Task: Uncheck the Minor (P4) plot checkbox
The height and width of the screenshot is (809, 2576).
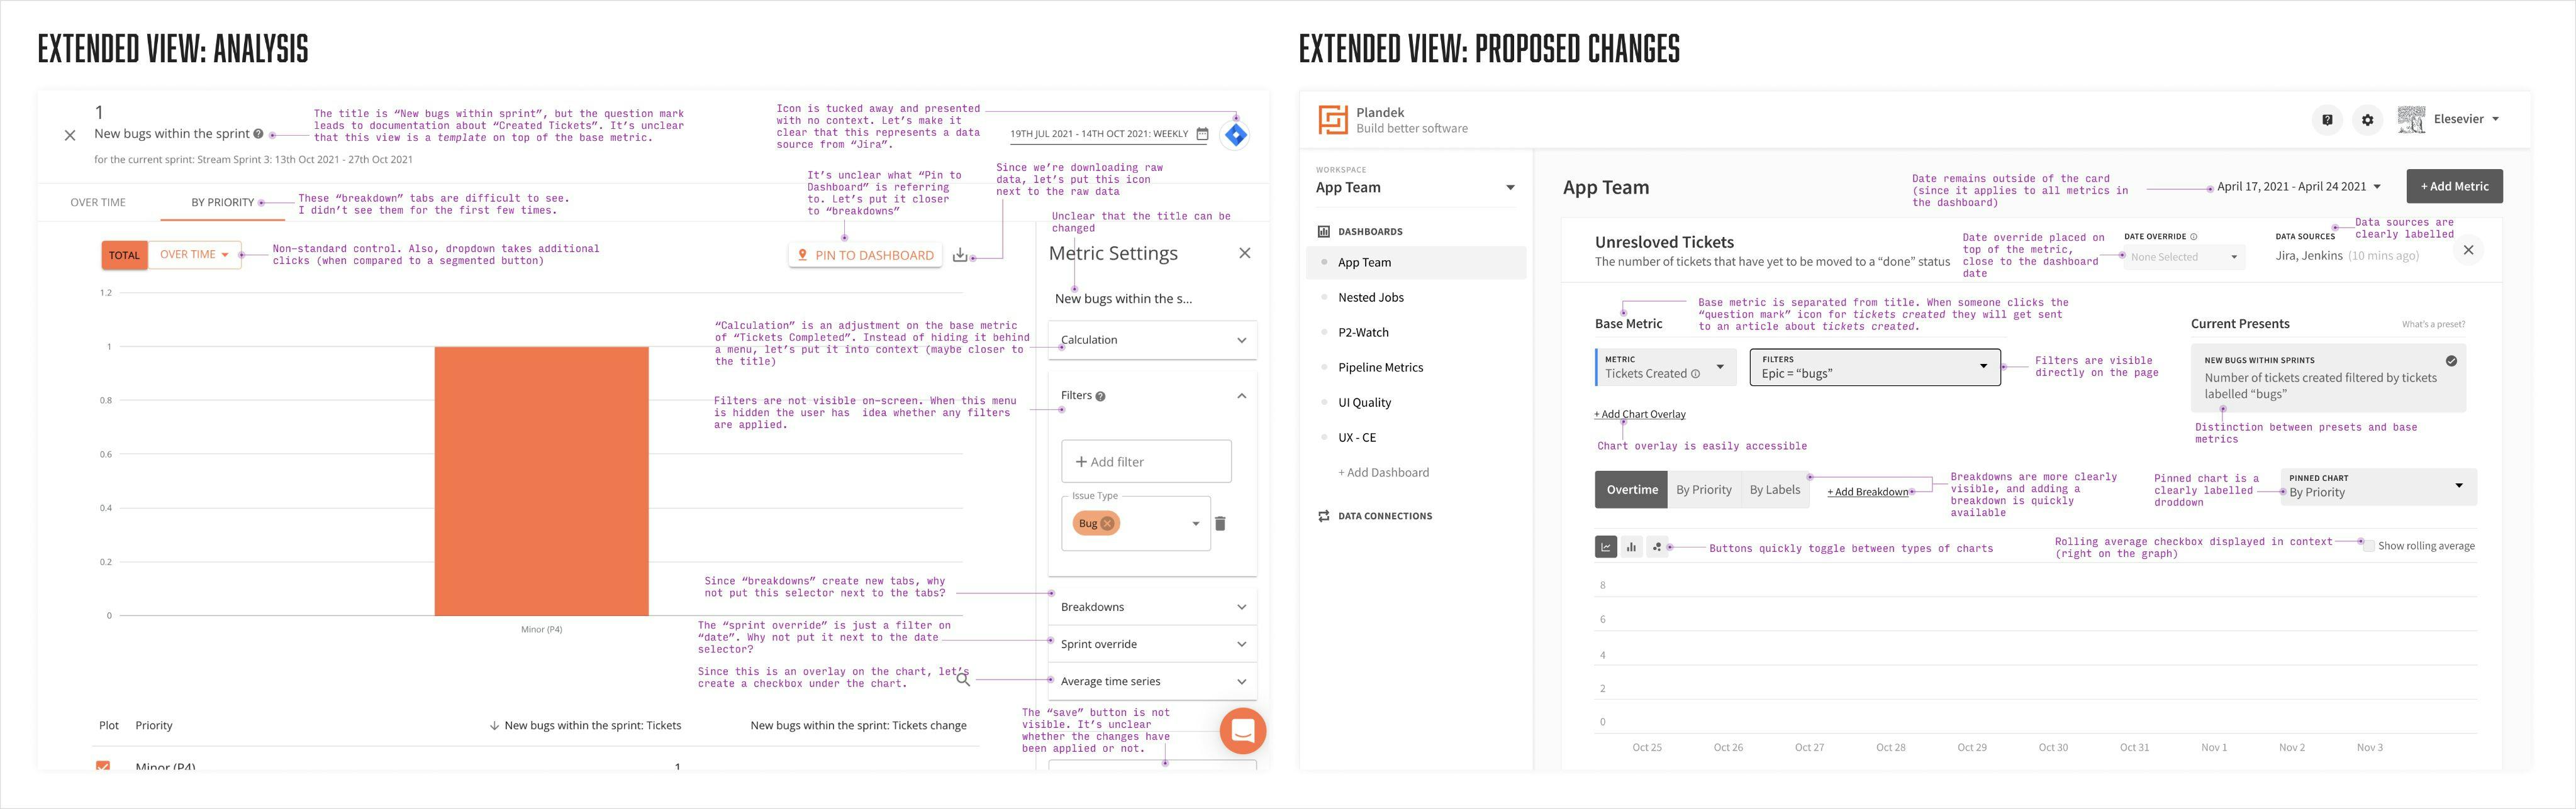Action: click(x=103, y=767)
